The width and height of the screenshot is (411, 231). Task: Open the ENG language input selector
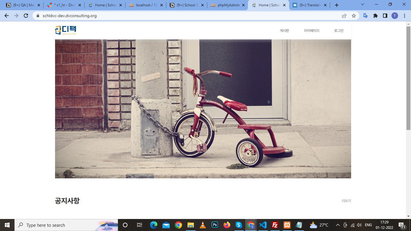click(x=368, y=225)
